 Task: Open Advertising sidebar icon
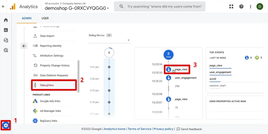click(6, 50)
